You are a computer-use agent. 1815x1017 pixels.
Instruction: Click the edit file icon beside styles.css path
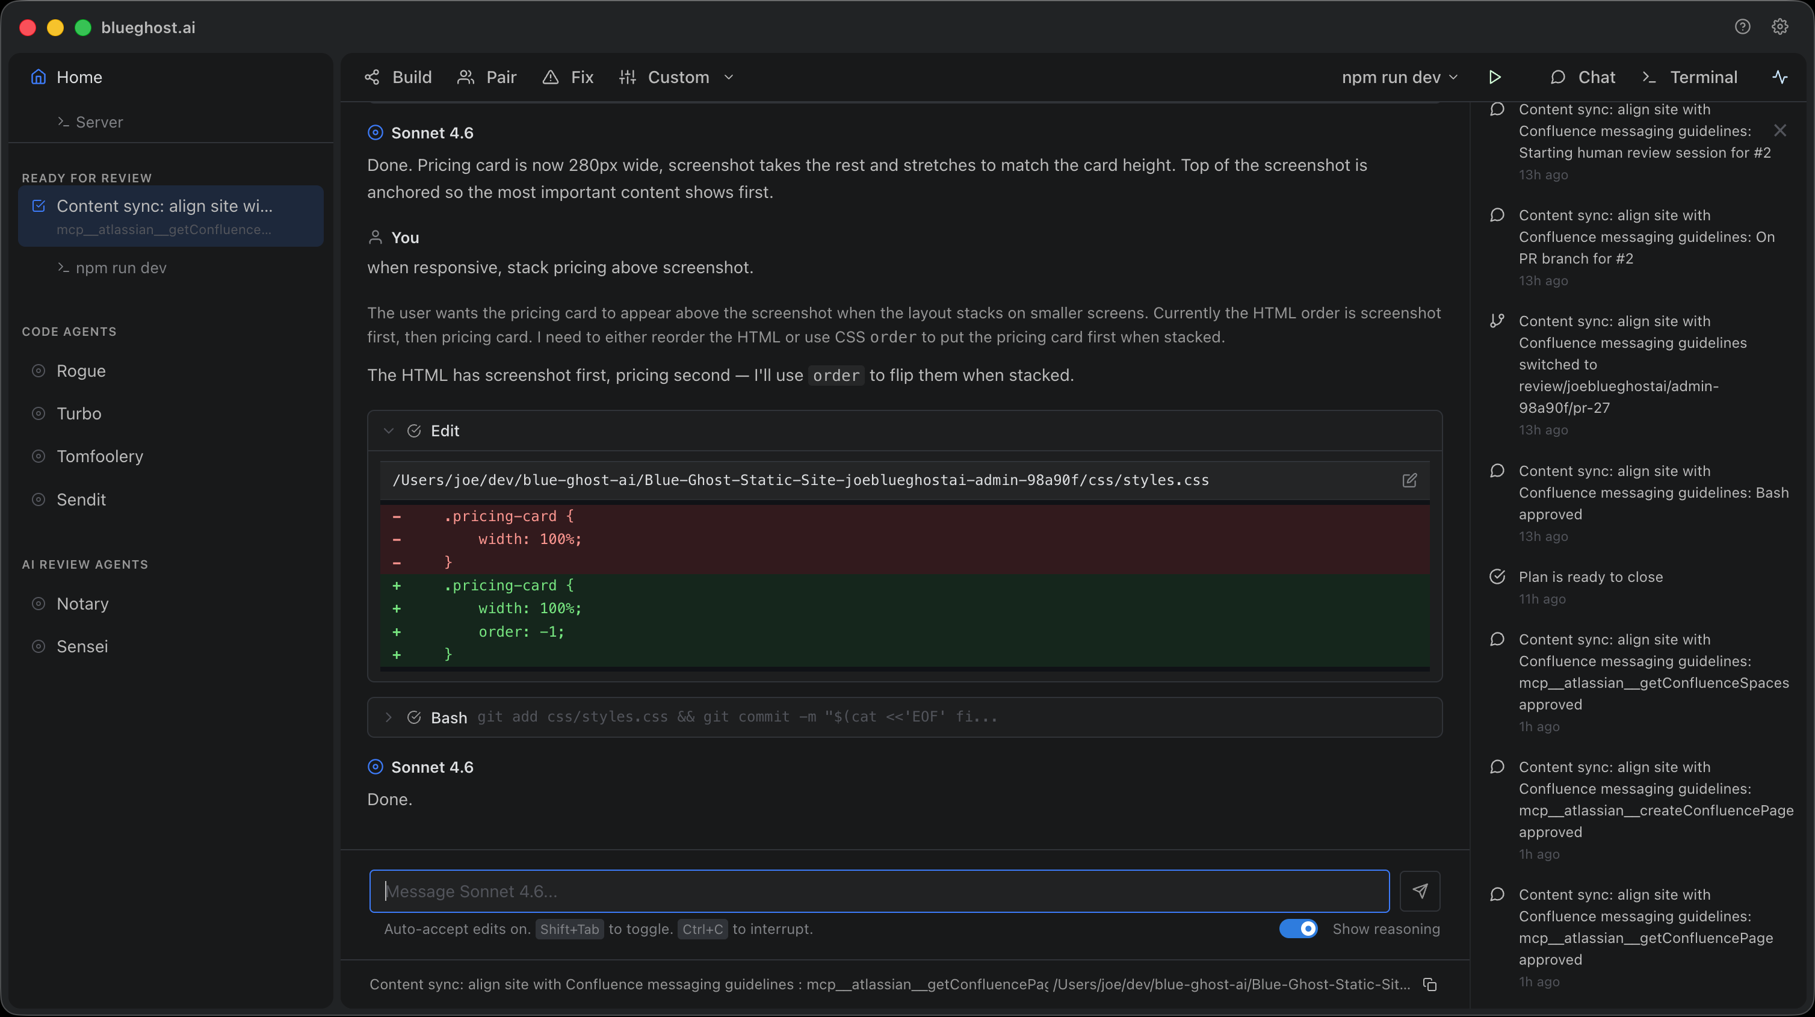[1409, 481]
